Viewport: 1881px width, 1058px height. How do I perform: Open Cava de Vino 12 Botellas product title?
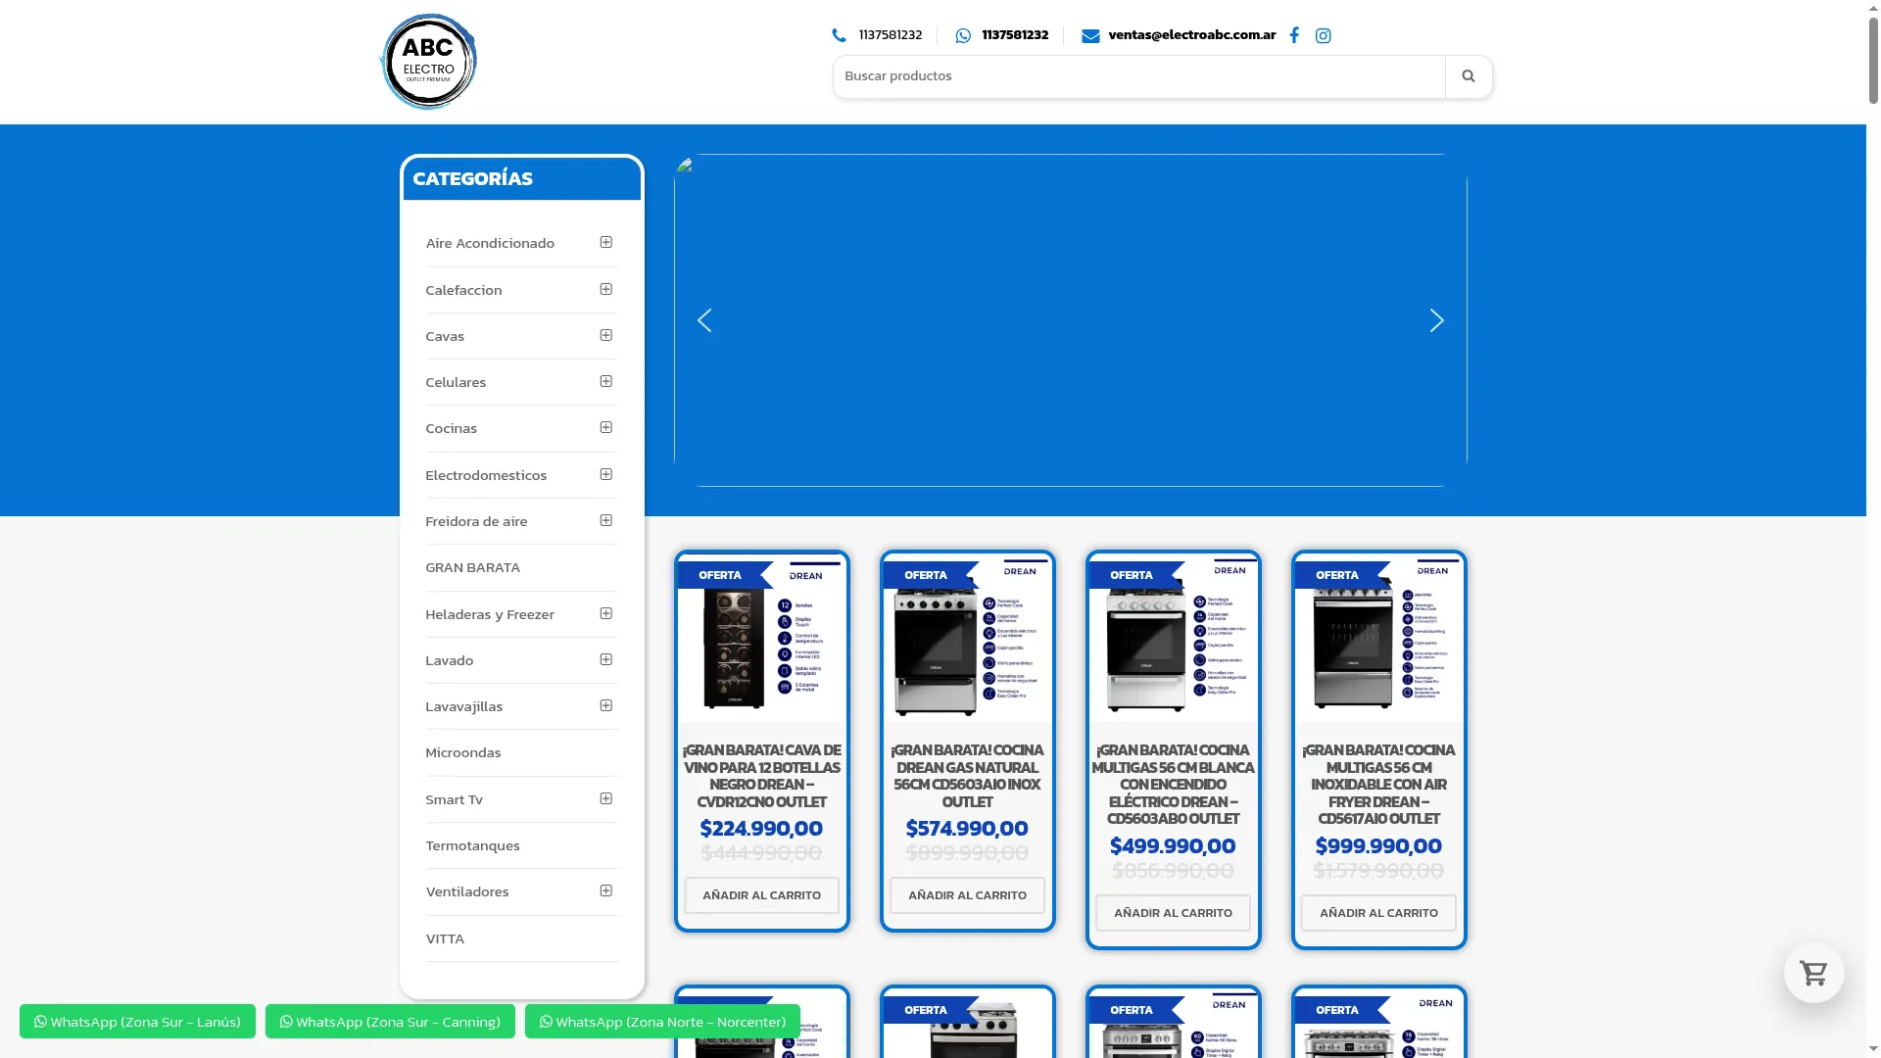(x=761, y=776)
